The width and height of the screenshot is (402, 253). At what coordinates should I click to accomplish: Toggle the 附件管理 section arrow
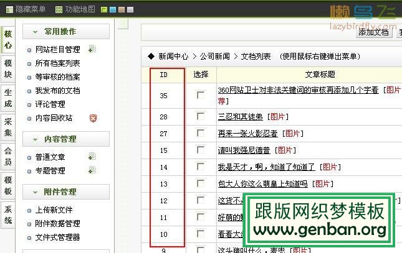tap(36, 192)
